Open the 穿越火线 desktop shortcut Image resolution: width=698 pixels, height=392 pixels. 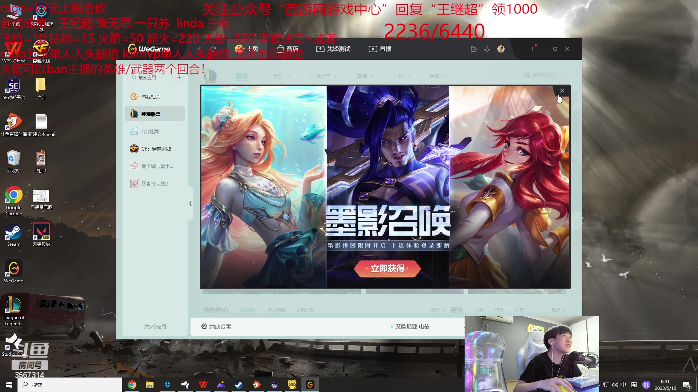click(41, 52)
